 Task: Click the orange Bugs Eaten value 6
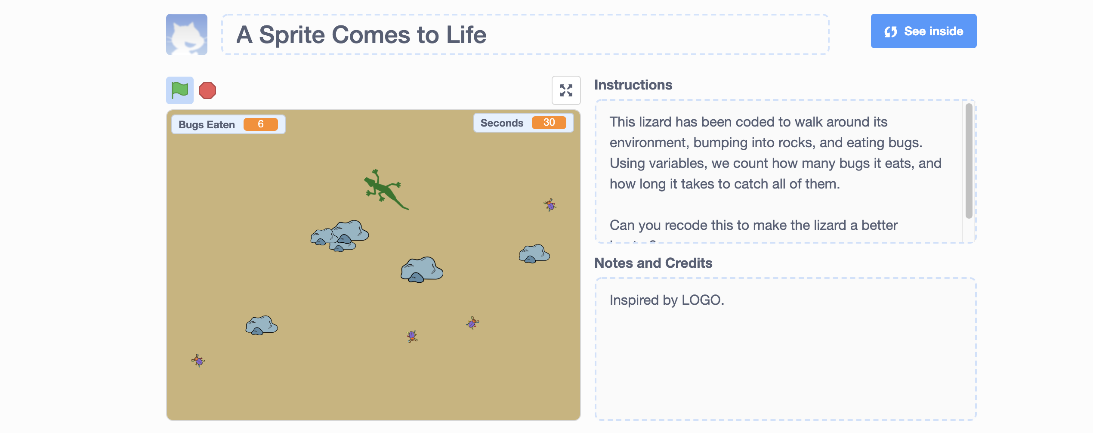click(x=260, y=124)
